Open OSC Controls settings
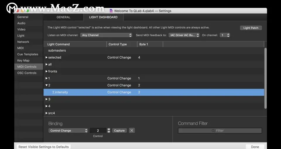This screenshot has width=281, height=149. pyautogui.click(x=27, y=73)
